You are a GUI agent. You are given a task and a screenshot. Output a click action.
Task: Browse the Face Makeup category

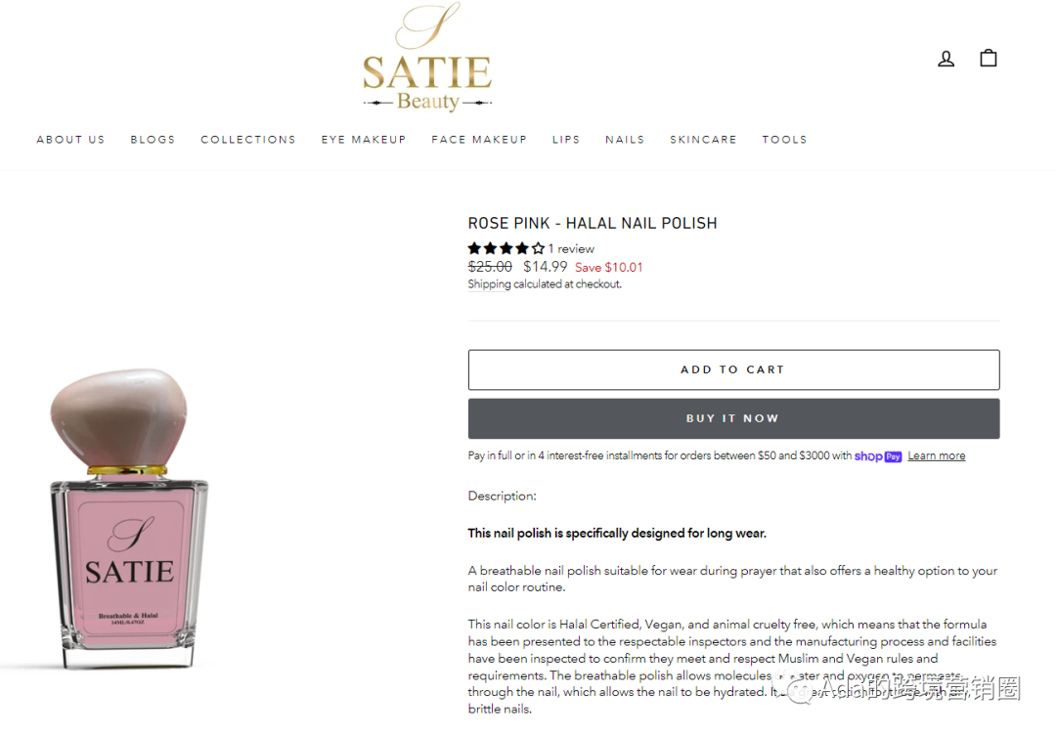(479, 140)
